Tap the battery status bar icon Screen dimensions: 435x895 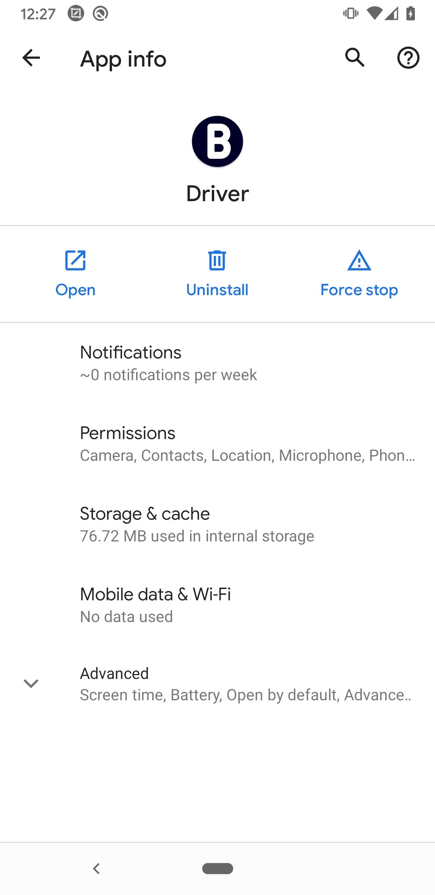tap(410, 14)
